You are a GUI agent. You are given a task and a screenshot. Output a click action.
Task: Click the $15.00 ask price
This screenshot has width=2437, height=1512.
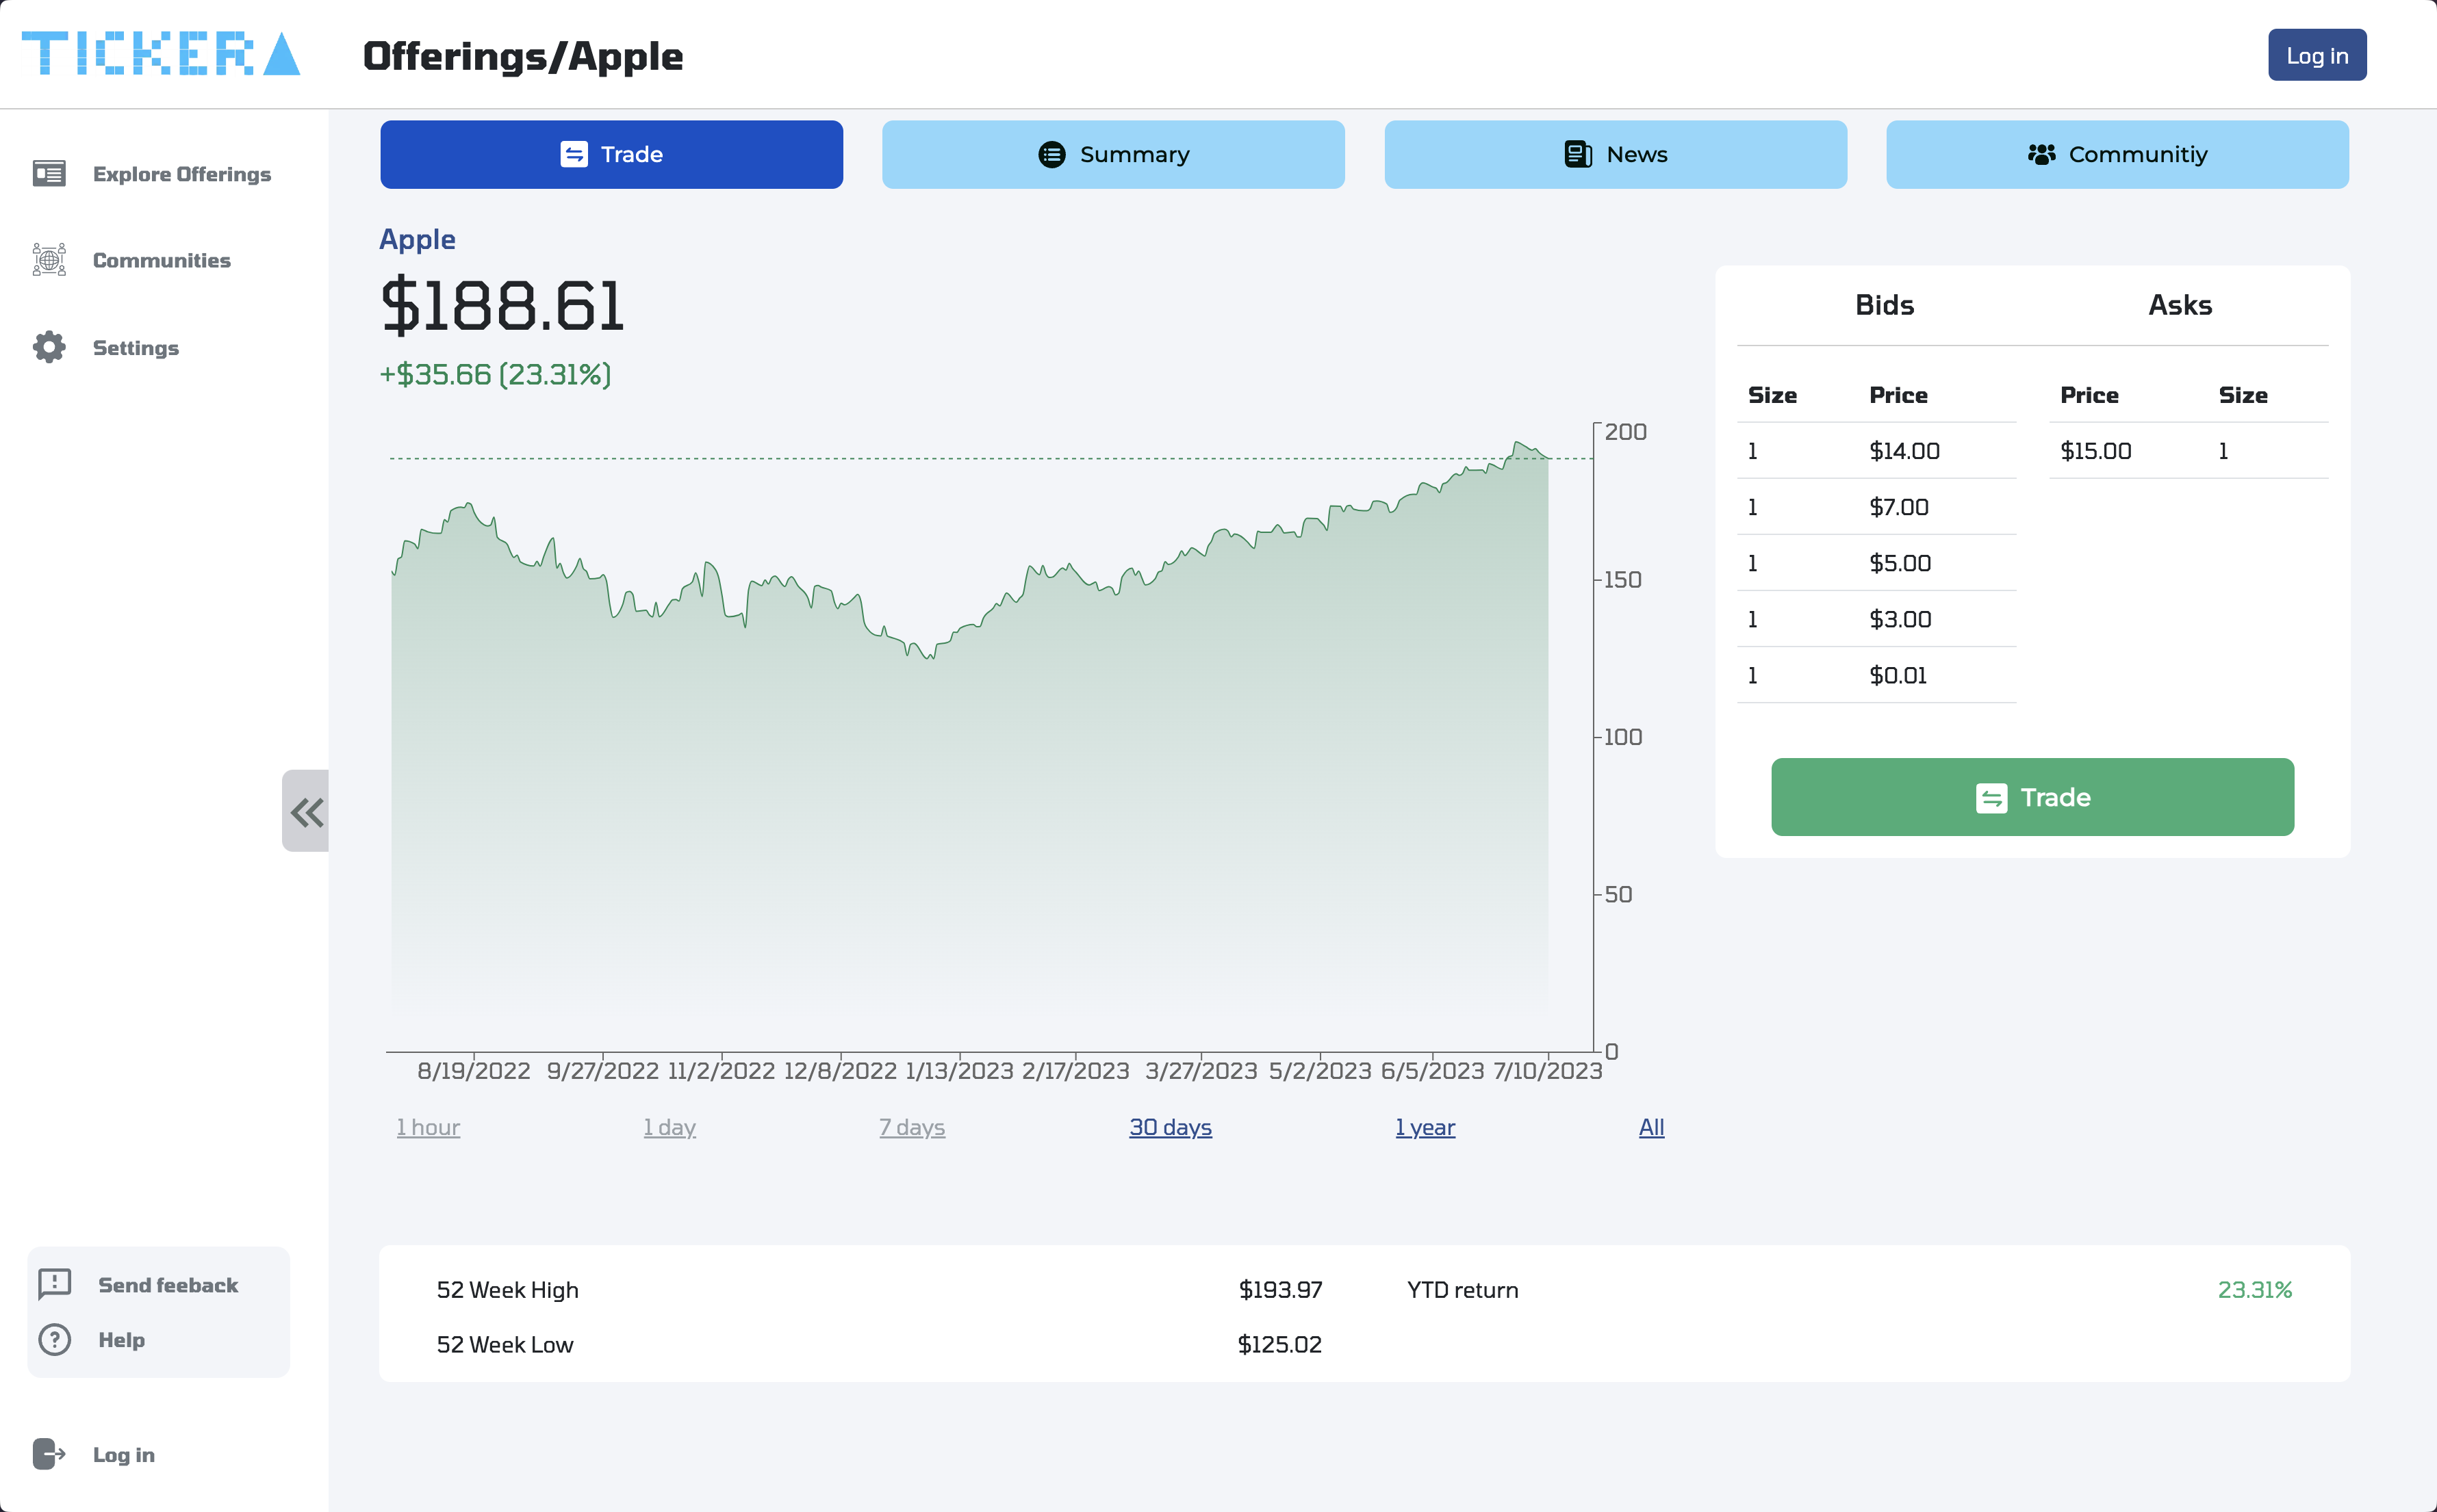click(x=2096, y=451)
